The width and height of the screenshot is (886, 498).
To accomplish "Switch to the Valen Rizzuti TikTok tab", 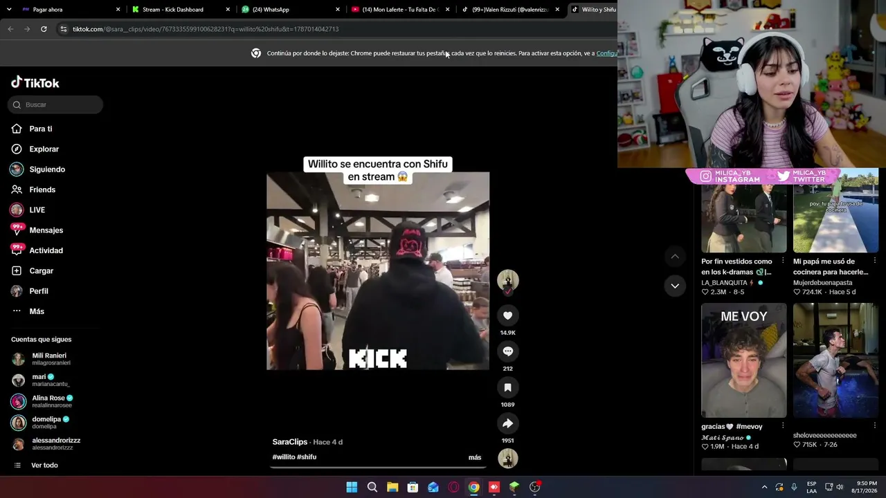I will (x=510, y=10).
